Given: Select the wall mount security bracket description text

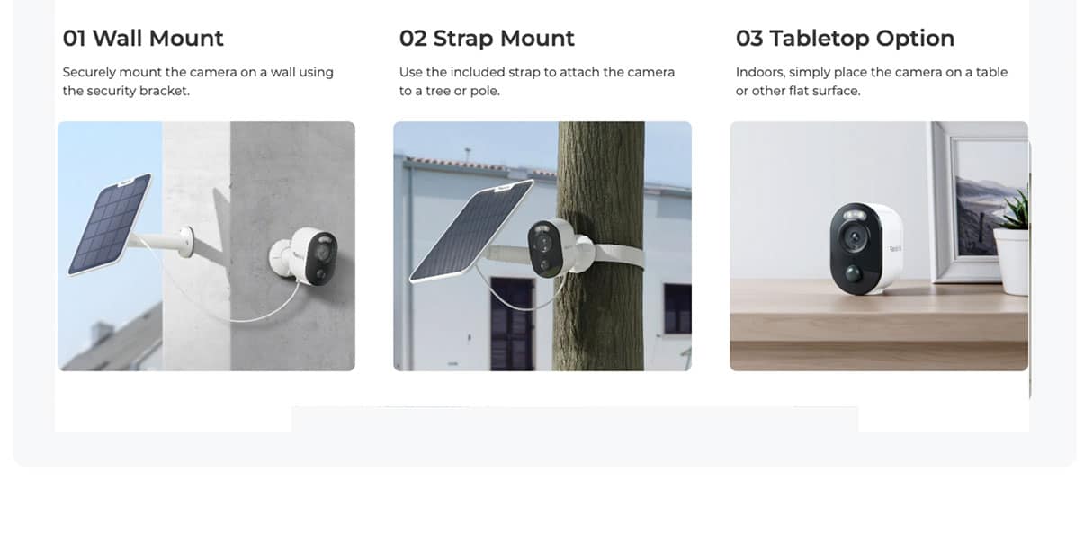Looking at the screenshot, I should pos(198,81).
